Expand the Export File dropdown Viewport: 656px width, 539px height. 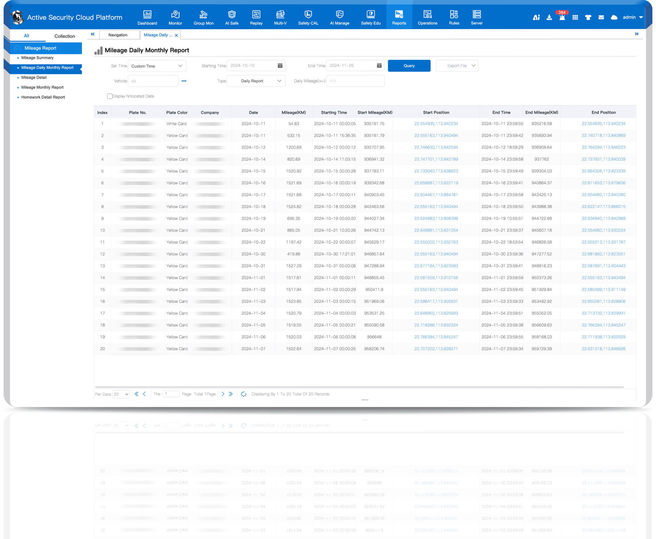click(457, 66)
